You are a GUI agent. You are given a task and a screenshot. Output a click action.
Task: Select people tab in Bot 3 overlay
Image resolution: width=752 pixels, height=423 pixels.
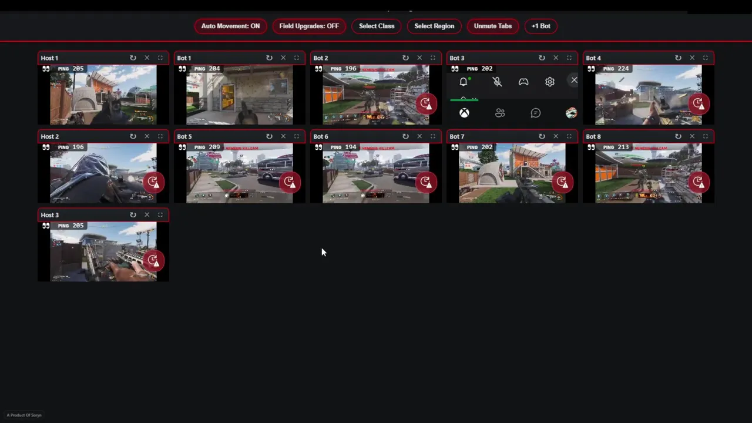(500, 113)
